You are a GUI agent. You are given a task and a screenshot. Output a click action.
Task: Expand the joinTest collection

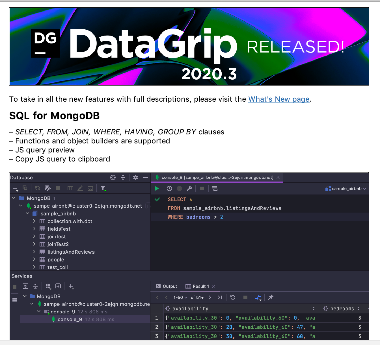tap(34, 236)
